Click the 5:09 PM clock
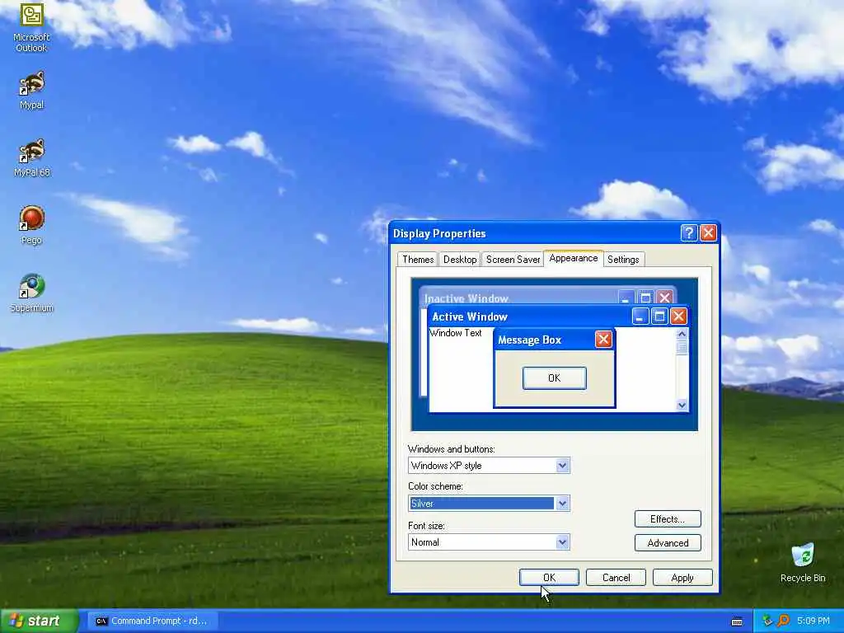This screenshot has height=633, width=844. pyautogui.click(x=813, y=621)
